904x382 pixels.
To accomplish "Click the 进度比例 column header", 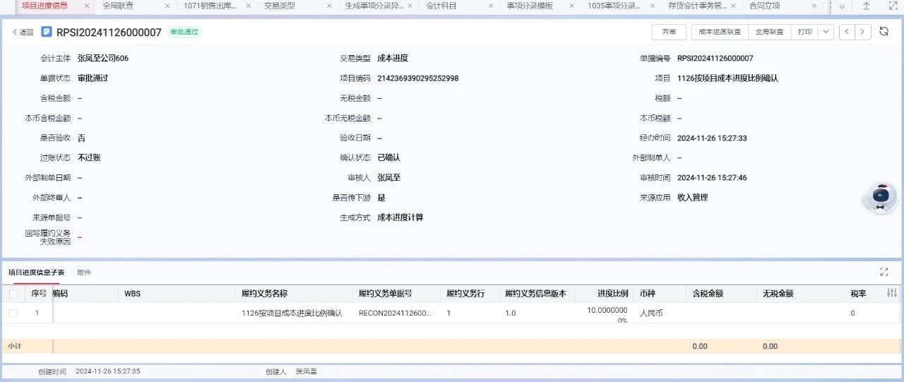I will (x=612, y=294).
